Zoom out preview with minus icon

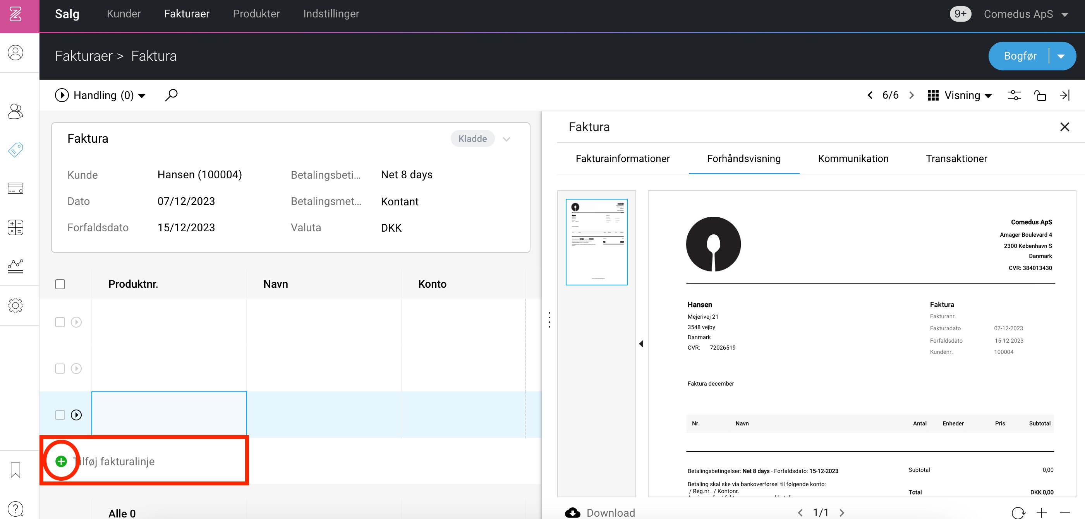click(x=1064, y=513)
